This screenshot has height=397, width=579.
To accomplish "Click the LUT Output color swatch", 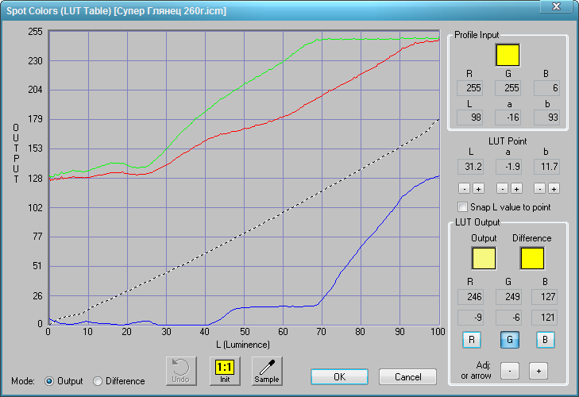I will (484, 258).
